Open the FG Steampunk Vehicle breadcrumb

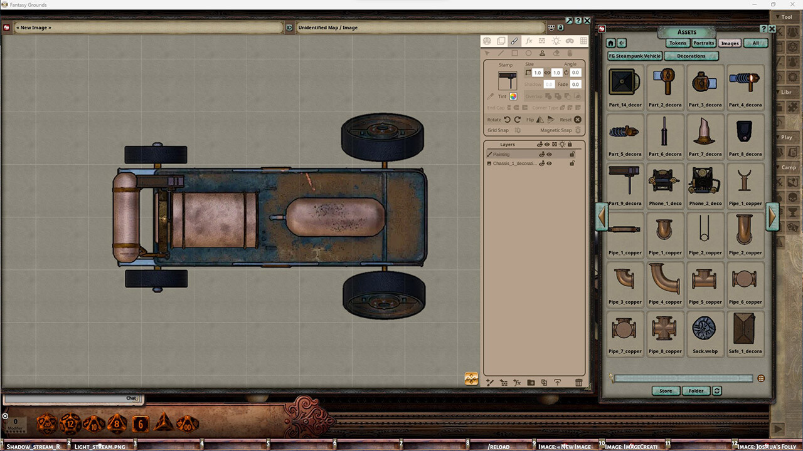pyautogui.click(x=634, y=56)
